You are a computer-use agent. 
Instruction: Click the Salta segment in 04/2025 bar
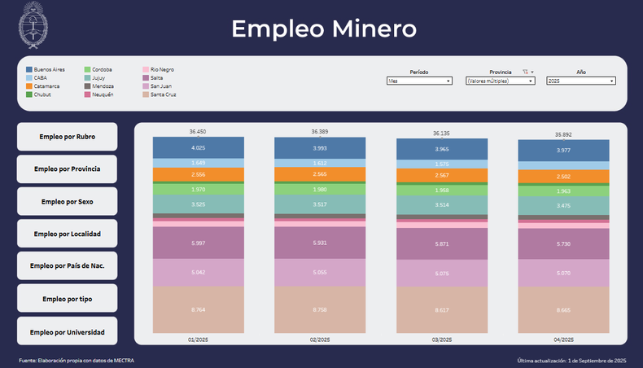(x=563, y=243)
